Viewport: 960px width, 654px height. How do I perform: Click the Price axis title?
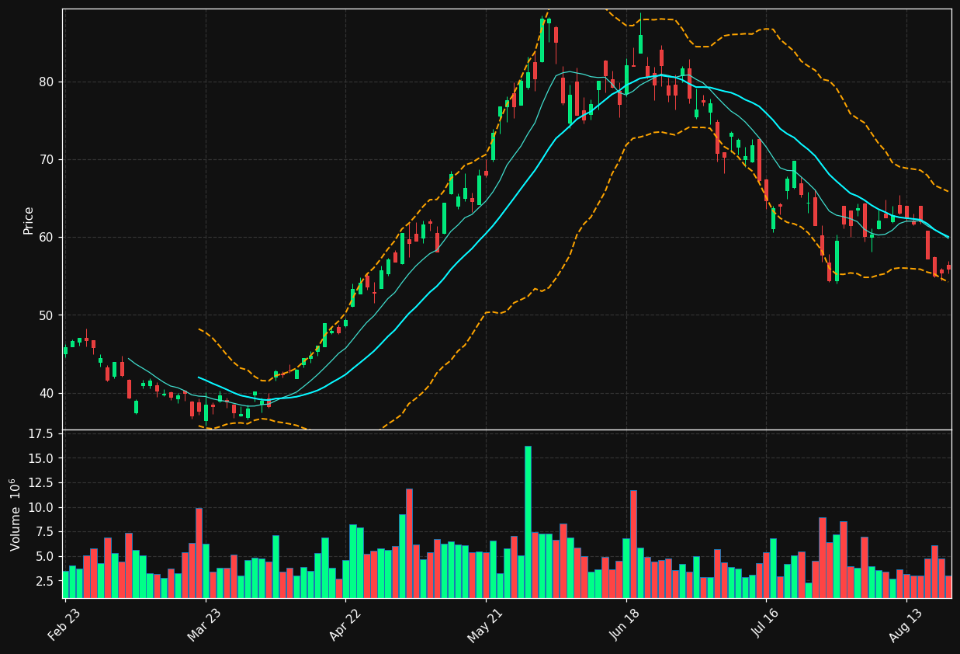coord(29,220)
